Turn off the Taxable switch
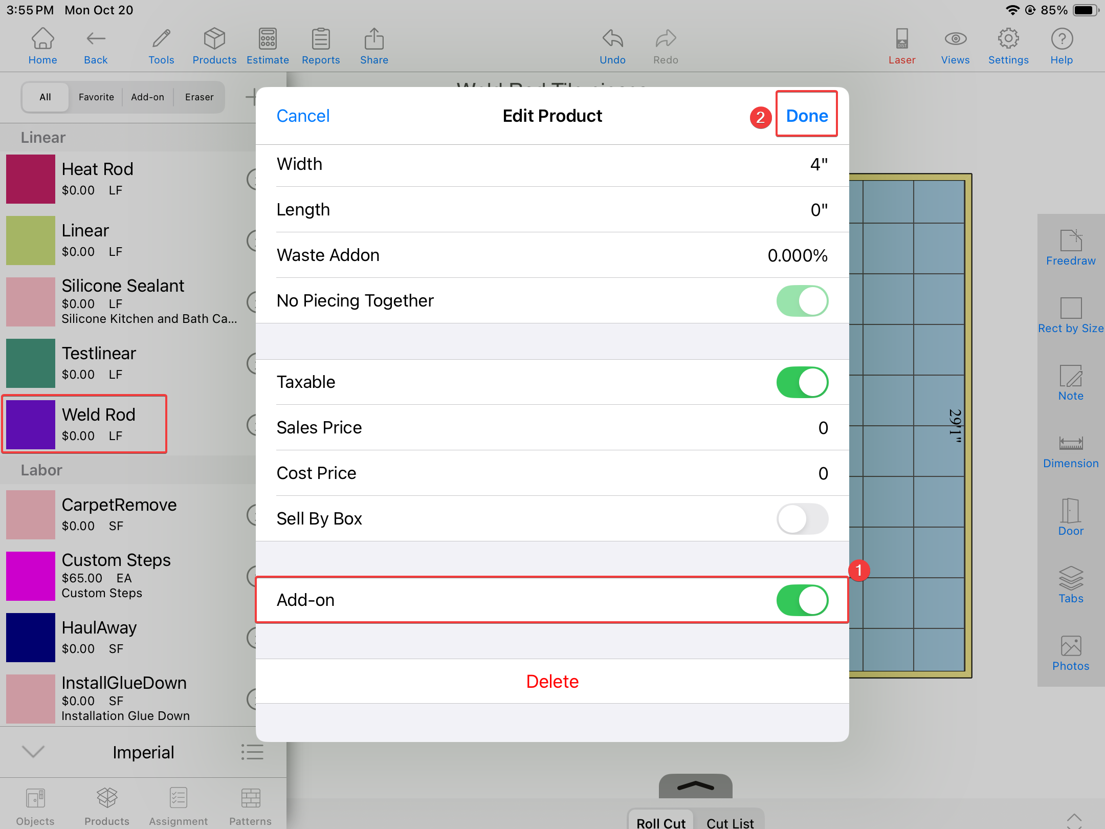 (x=802, y=382)
